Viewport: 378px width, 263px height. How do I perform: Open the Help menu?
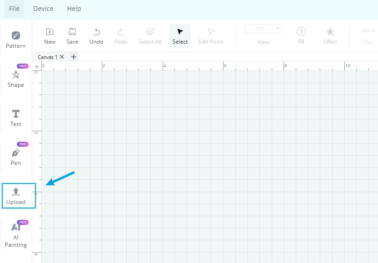74,9
